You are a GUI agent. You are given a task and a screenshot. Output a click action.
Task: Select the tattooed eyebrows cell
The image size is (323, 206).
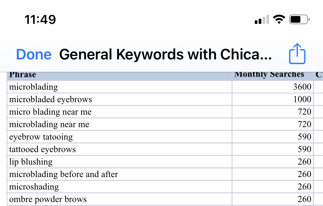coord(119,149)
